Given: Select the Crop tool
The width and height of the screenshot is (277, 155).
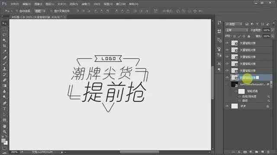Looking at the screenshot, I should click(x=4, y=46).
